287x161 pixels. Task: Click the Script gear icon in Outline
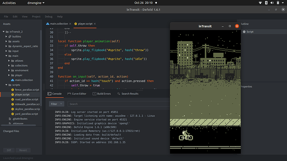click(x=244, y=32)
